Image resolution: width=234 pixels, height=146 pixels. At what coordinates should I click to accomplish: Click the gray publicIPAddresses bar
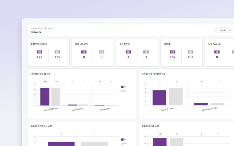click(x=56, y=97)
